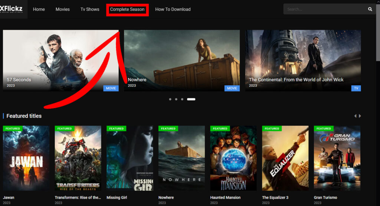The width and height of the screenshot is (380, 206).
Task: Click TV badge on The Continental
Action: pyautogui.click(x=356, y=88)
